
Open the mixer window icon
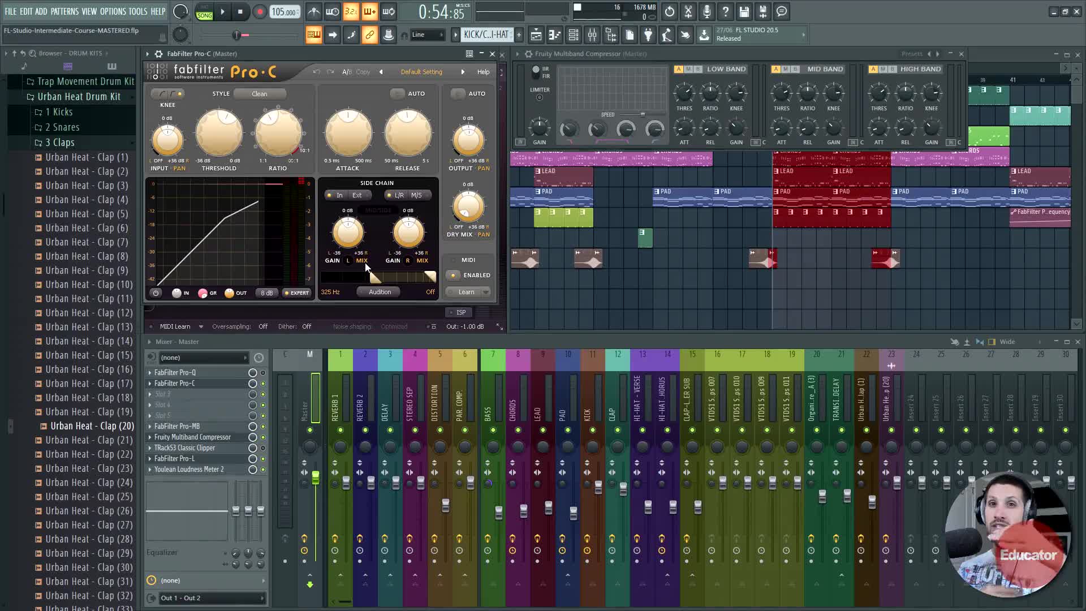tap(592, 35)
